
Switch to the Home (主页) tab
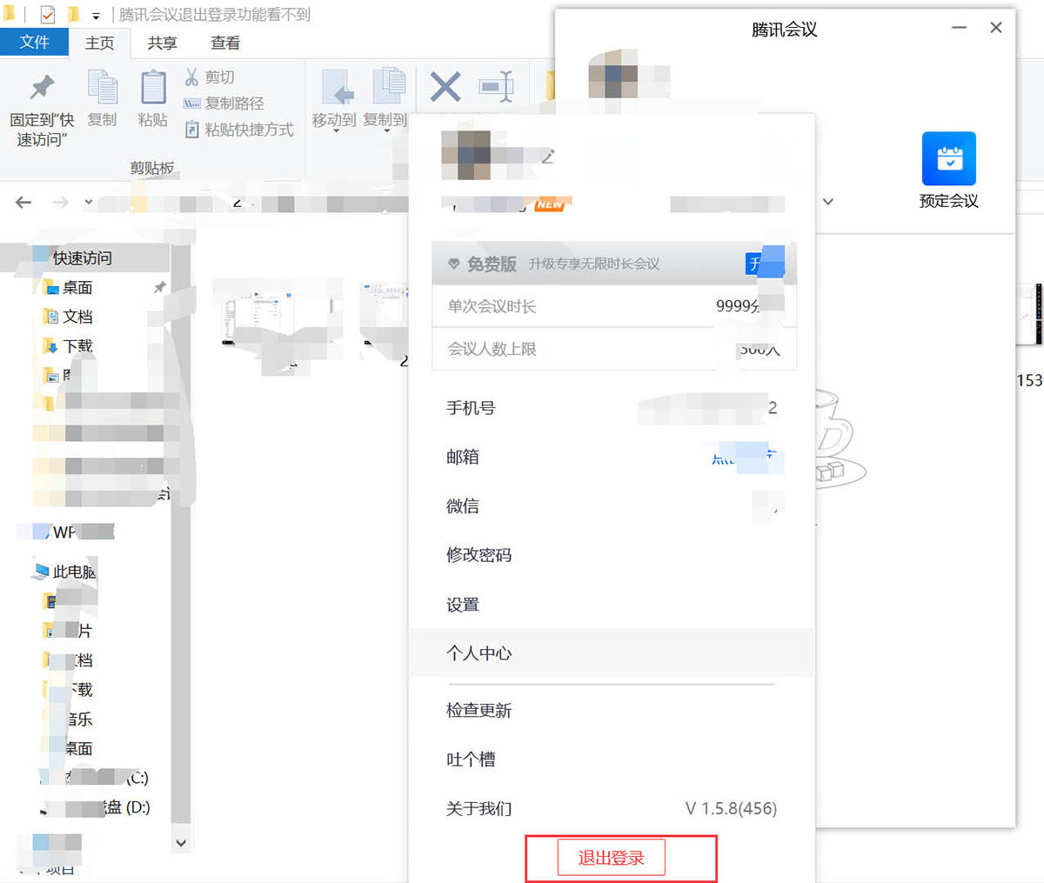(99, 43)
